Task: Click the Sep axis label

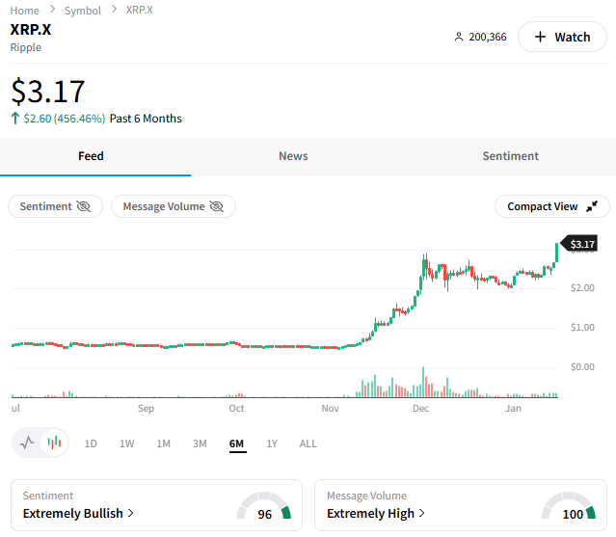Action: (146, 408)
